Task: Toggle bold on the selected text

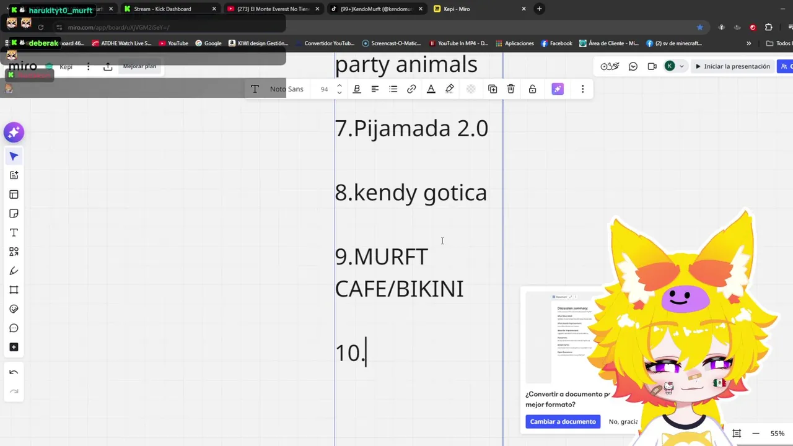Action: (x=357, y=89)
